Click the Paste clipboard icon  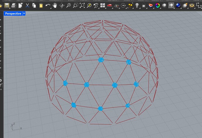tap(41, 6)
